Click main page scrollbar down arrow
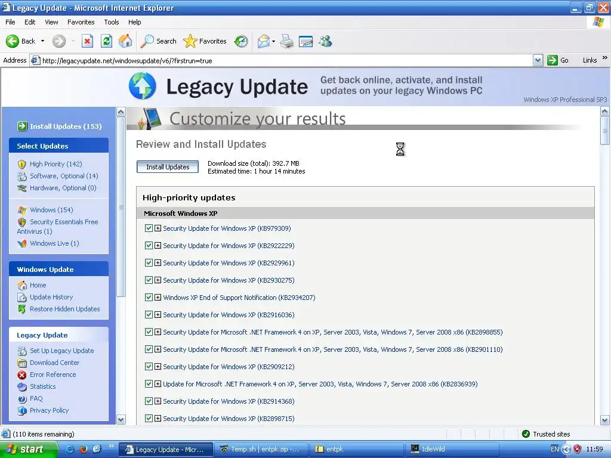Image resolution: width=611 pixels, height=458 pixels. click(x=605, y=420)
